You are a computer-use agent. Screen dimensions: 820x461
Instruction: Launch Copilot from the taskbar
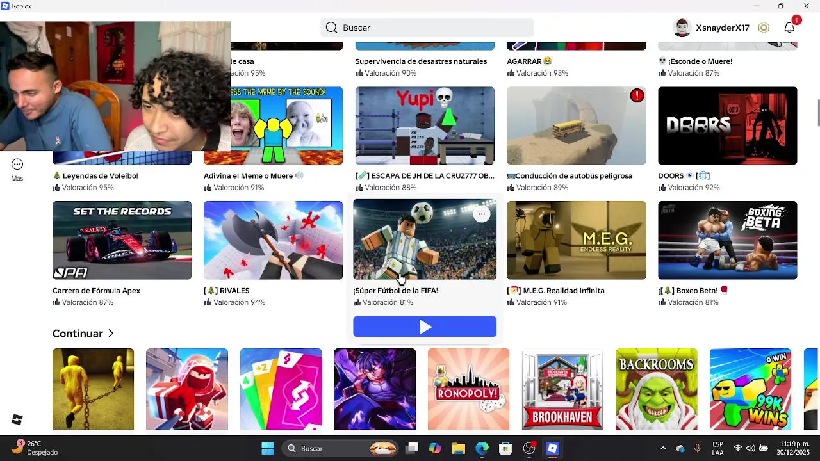tap(435, 448)
